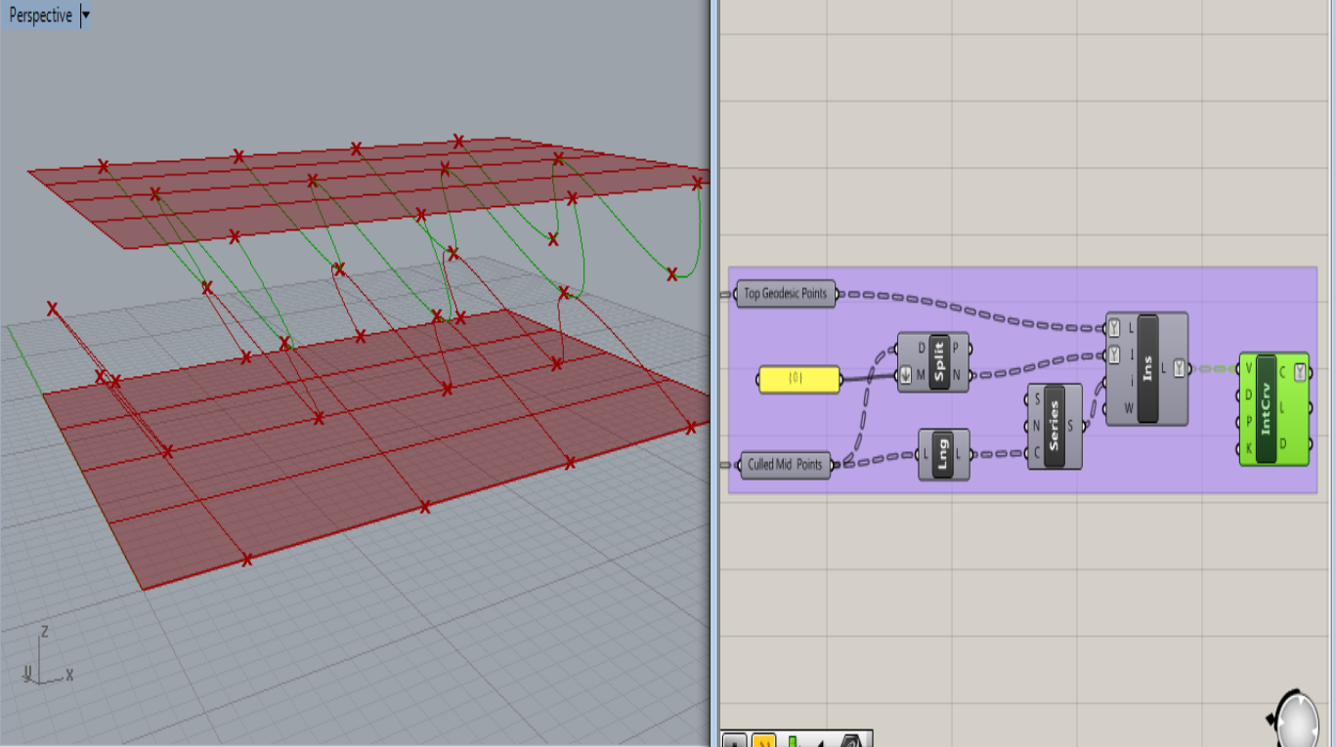Viewport: 1336px width, 747px height.
Task: Click the Series component
Action: 1056,426
